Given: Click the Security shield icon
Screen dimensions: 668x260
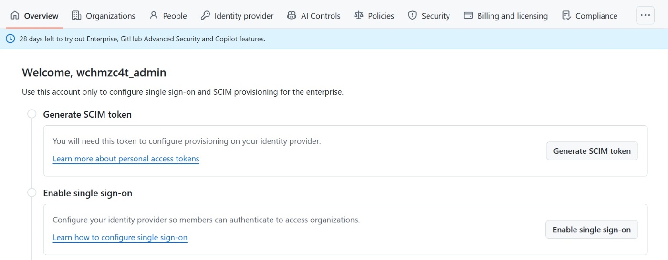Looking at the screenshot, I should click(x=412, y=16).
